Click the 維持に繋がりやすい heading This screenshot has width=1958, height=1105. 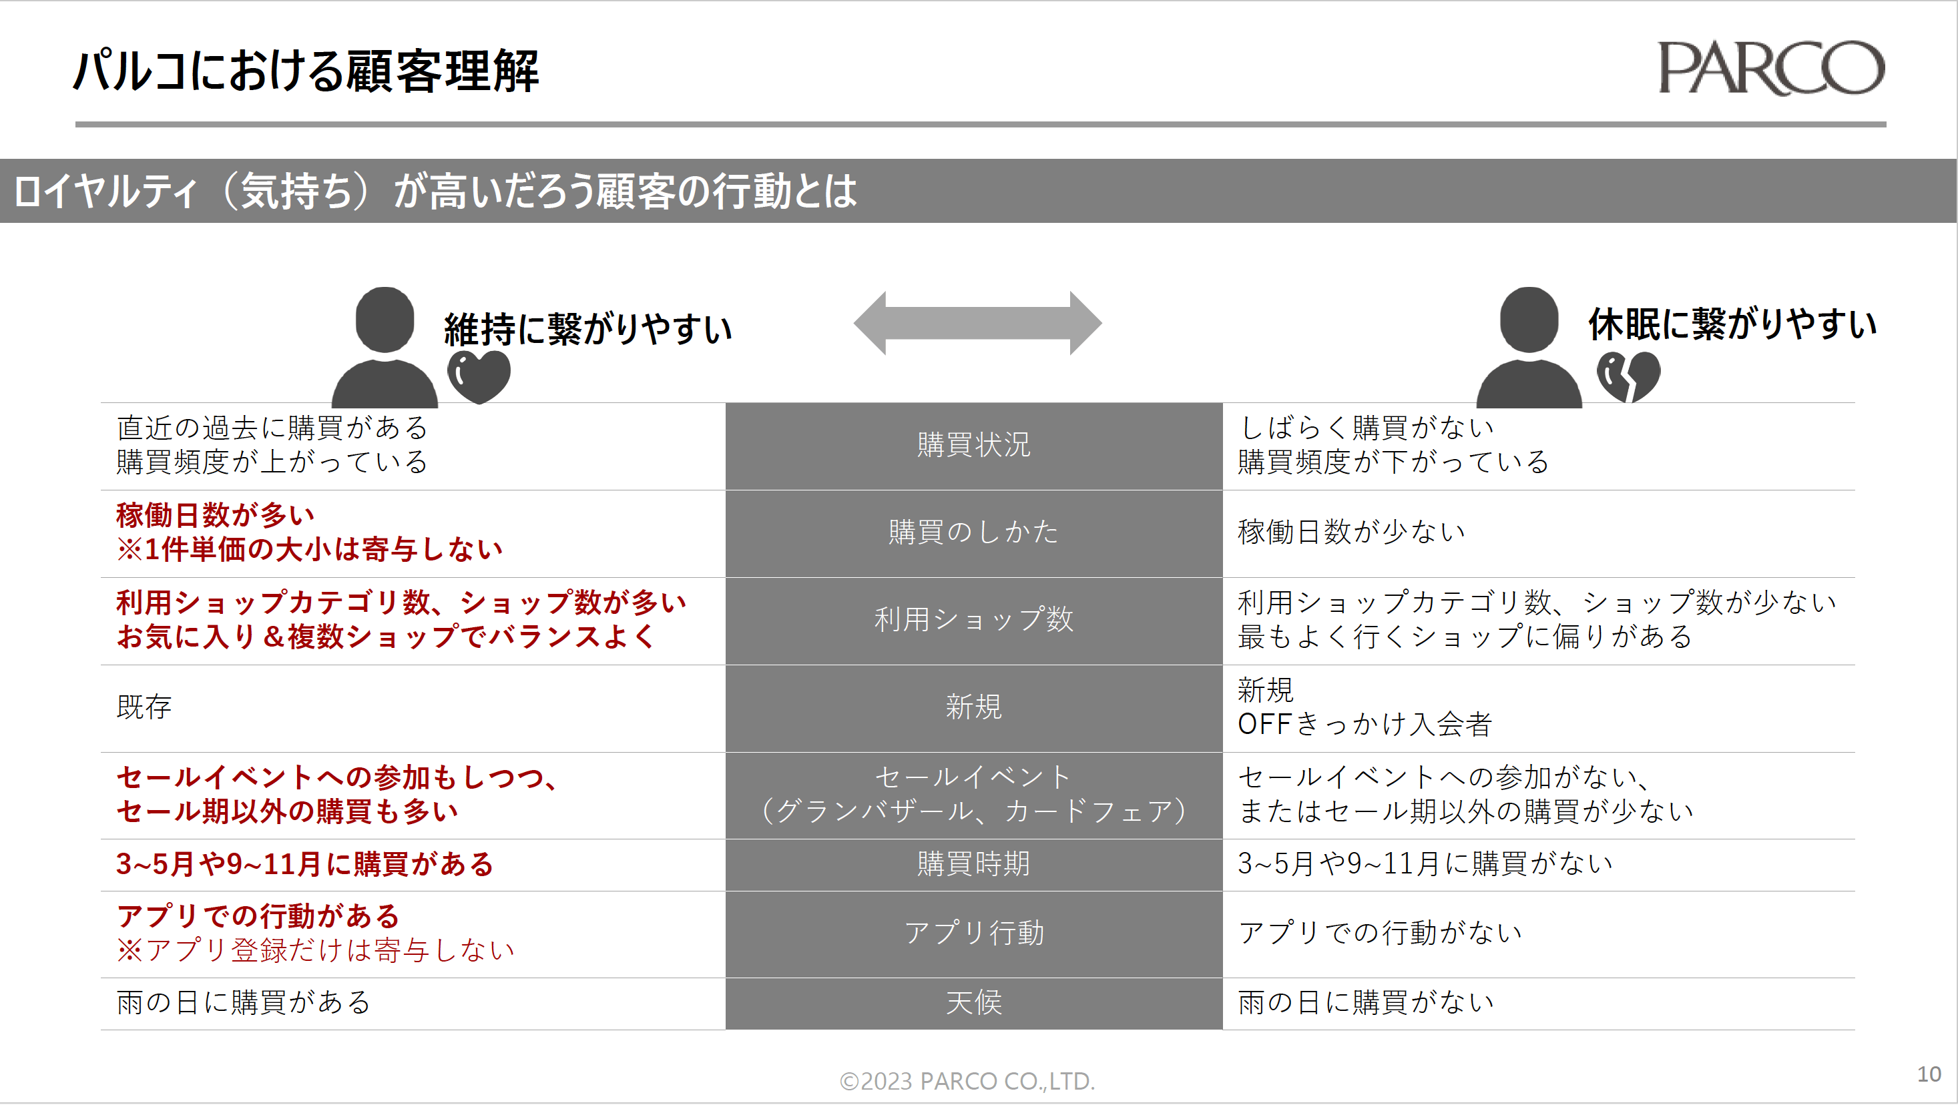coord(588,329)
